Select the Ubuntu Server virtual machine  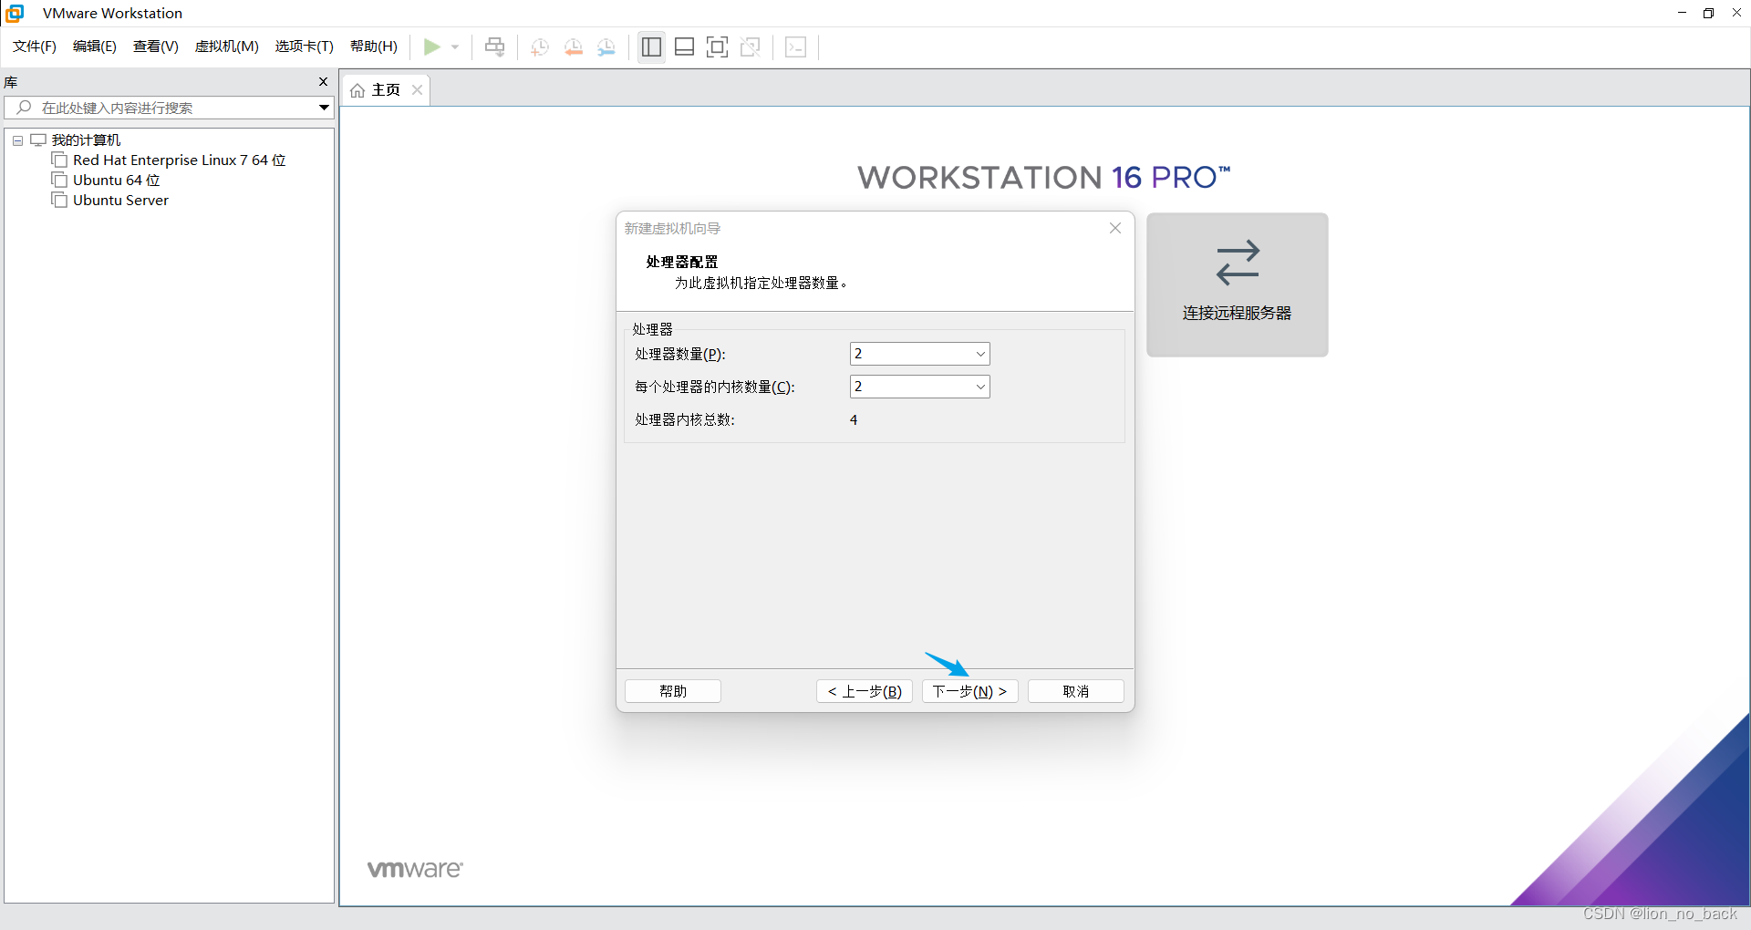point(120,200)
